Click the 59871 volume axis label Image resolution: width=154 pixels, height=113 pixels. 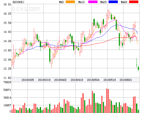pos(7,90)
